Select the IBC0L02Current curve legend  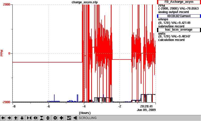click(179, 16)
